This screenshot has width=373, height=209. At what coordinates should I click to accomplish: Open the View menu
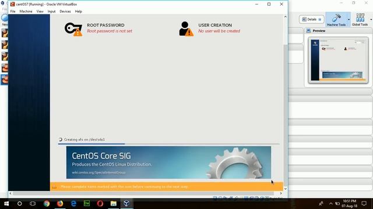40,12
